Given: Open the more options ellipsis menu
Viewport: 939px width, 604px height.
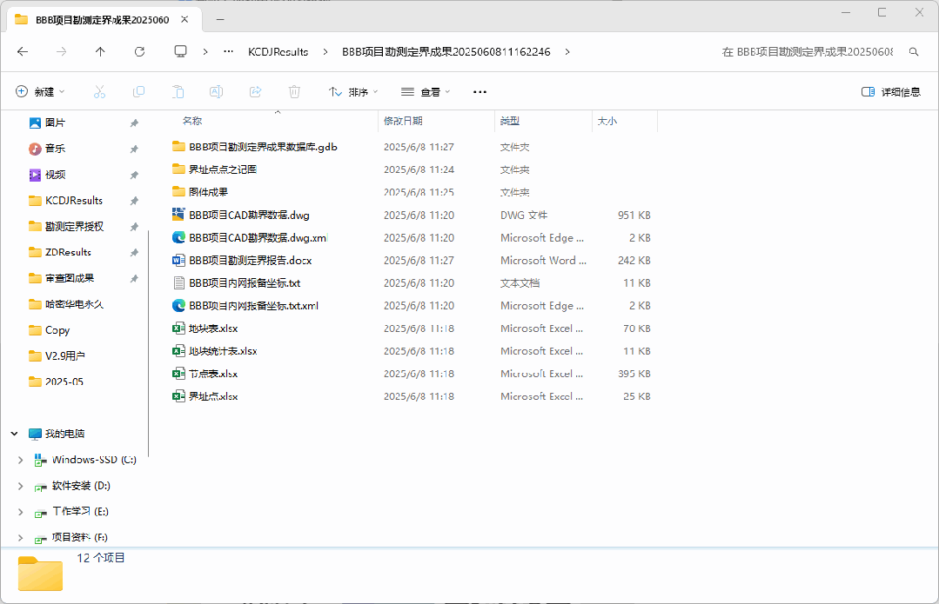Looking at the screenshot, I should [480, 91].
